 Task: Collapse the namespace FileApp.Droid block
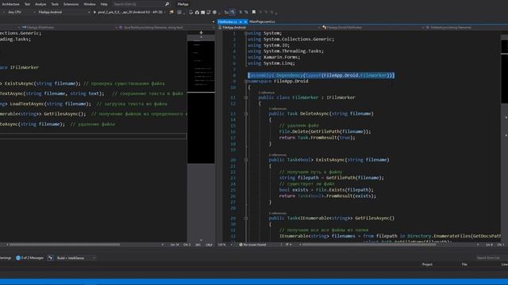246,82
